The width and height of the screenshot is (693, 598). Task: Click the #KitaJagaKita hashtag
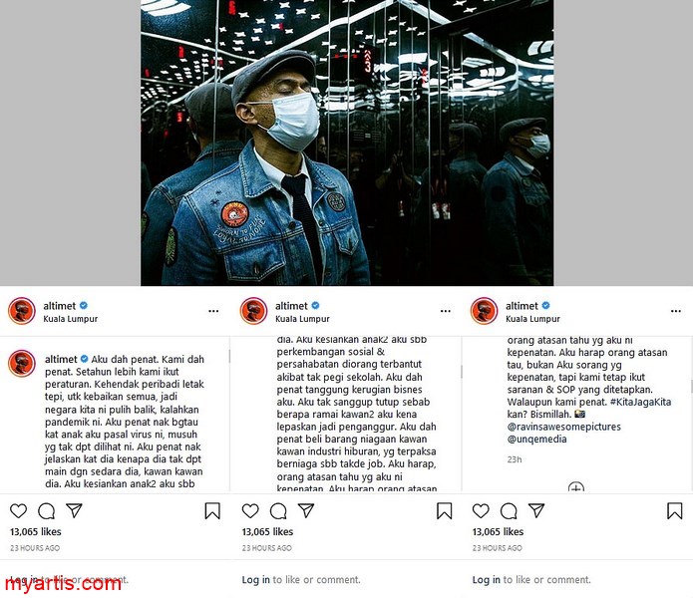640,402
